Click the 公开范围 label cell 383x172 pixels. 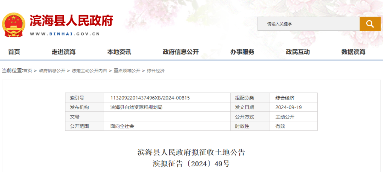pyautogui.click(x=84, y=126)
